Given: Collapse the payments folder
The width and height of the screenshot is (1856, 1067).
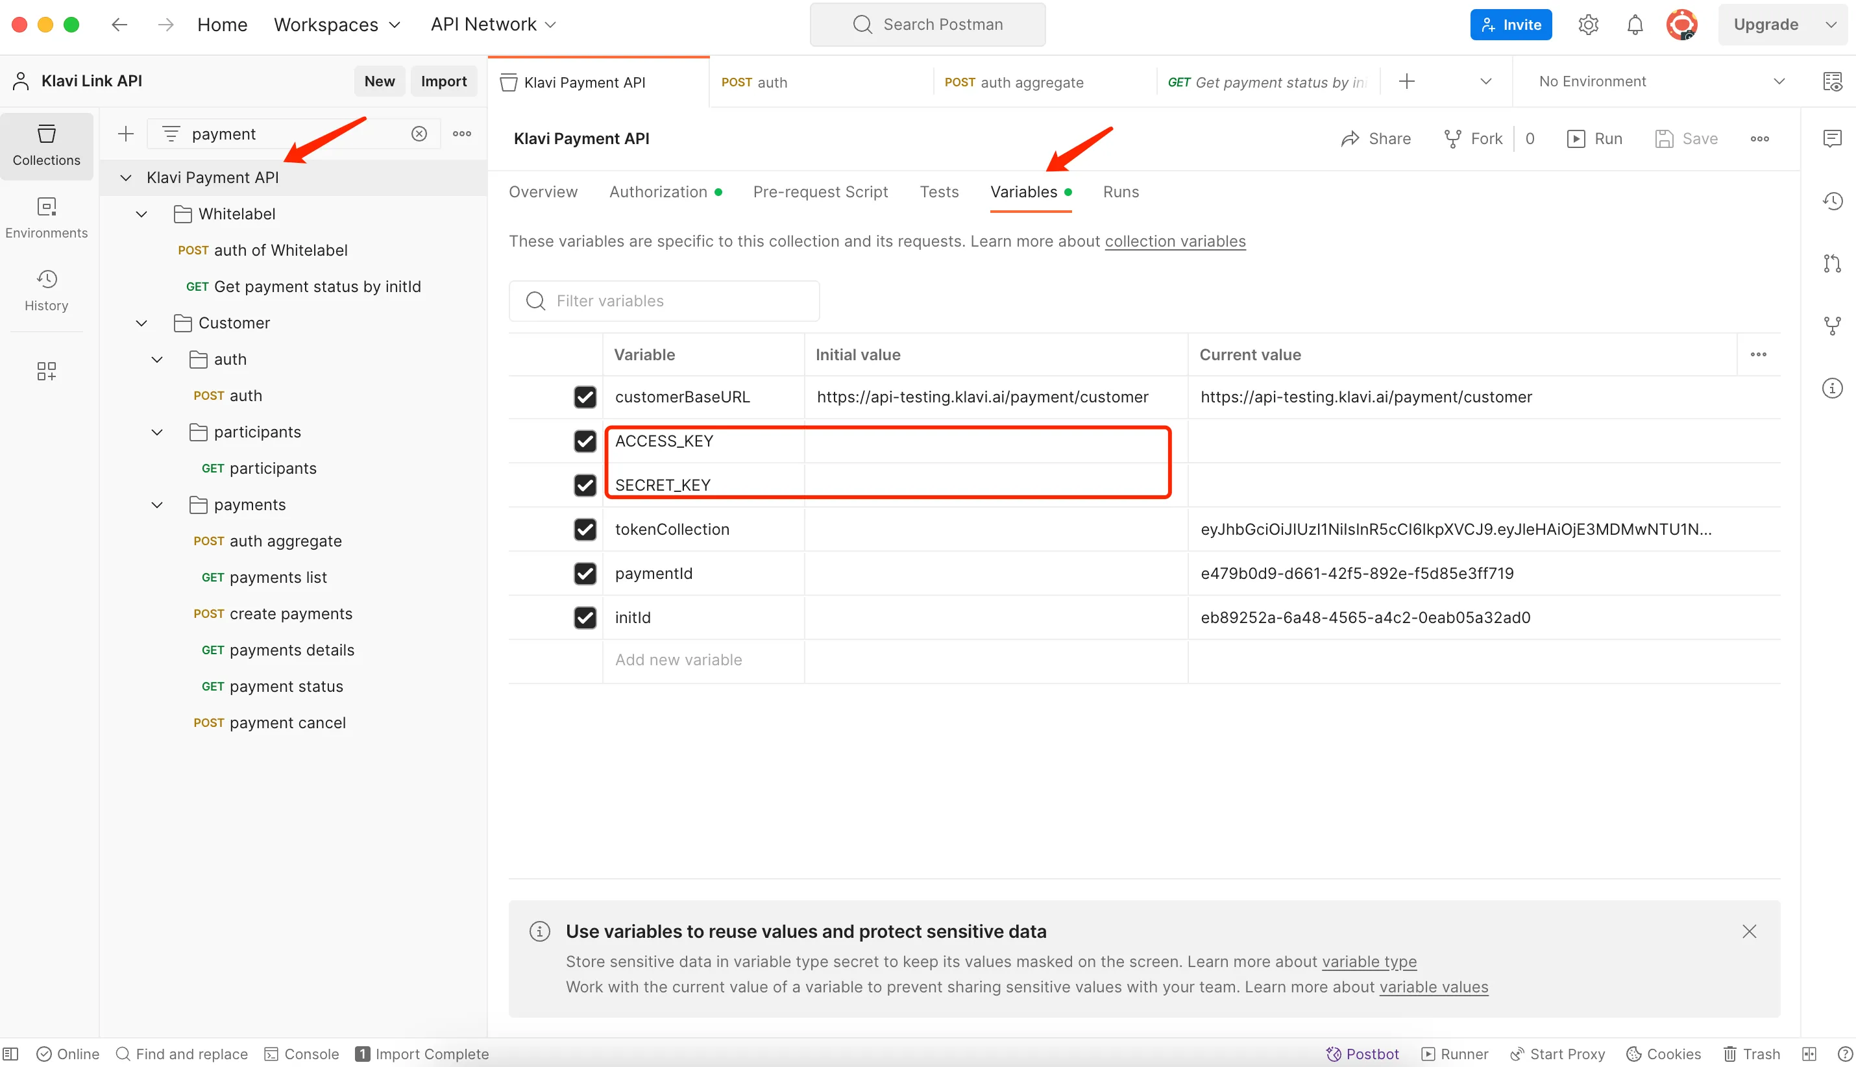Looking at the screenshot, I should pyautogui.click(x=157, y=505).
